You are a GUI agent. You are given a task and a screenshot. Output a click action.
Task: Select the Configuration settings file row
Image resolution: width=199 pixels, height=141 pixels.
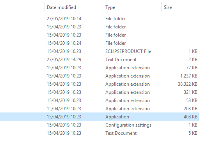(99, 125)
